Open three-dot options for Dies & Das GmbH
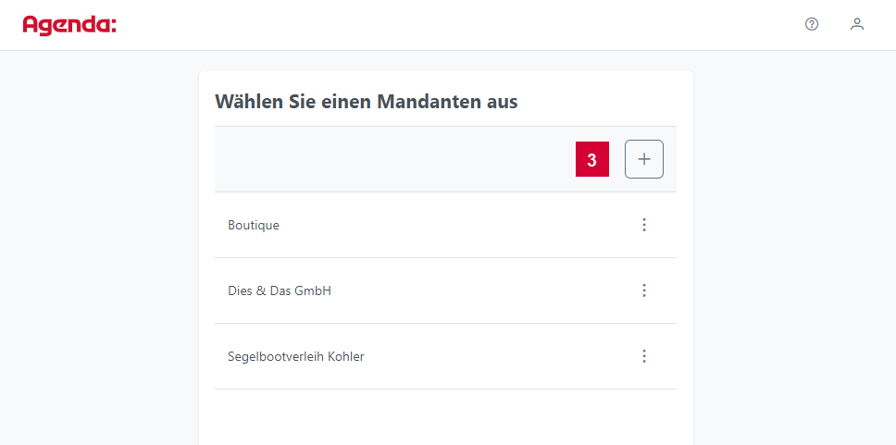This screenshot has width=896, height=445. coord(644,290)
